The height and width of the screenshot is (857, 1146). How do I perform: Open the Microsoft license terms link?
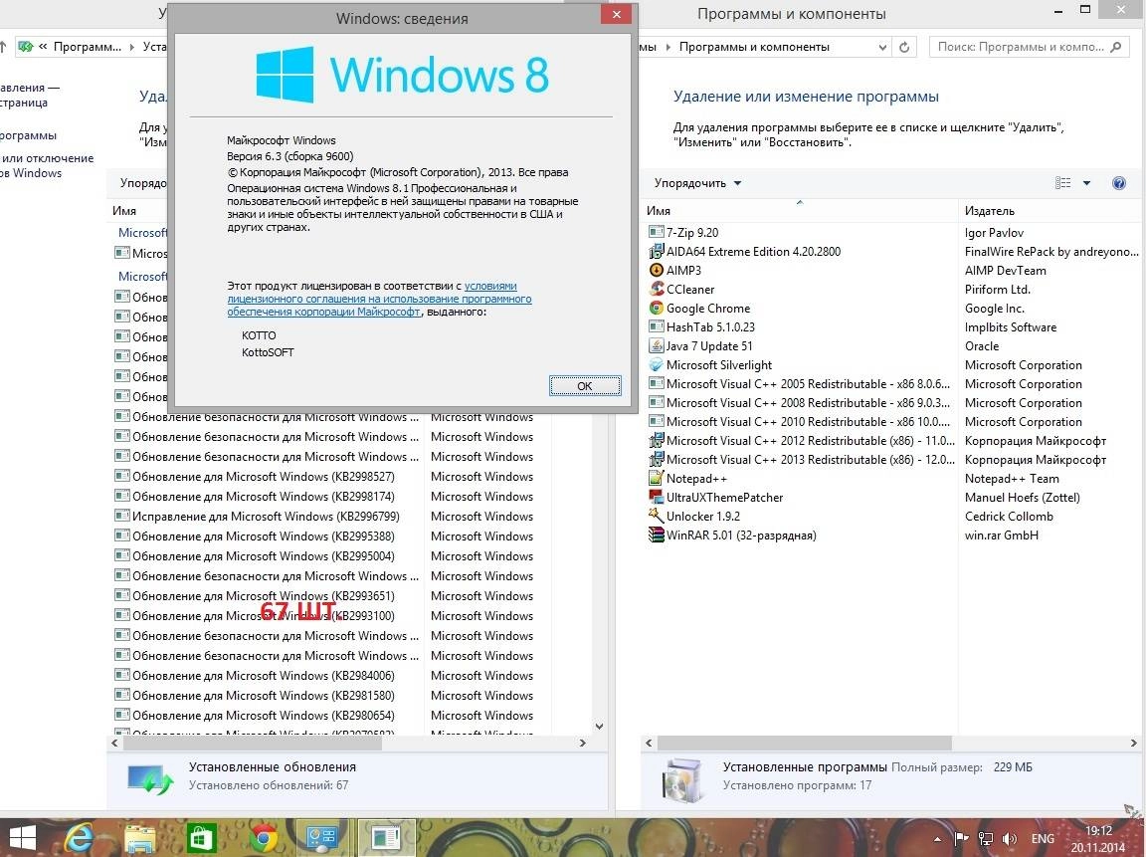[379, 299]
